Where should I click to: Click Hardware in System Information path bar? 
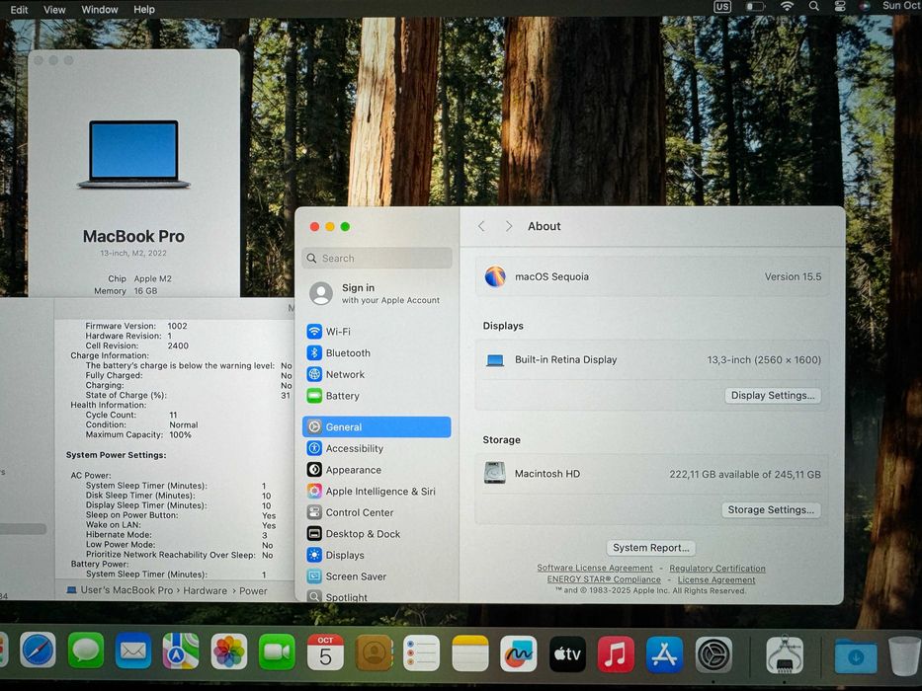coord(205,591)
